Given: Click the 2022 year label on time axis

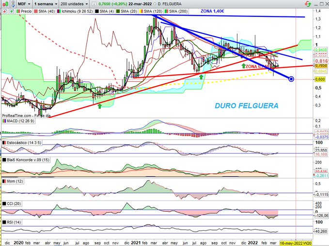Looking at the screenshot, I should click(252, 243).
